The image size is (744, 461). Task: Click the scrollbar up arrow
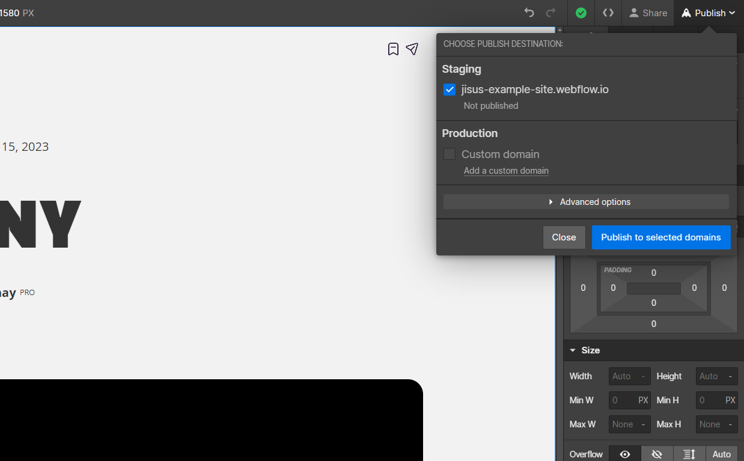click(x=560, y=30)
